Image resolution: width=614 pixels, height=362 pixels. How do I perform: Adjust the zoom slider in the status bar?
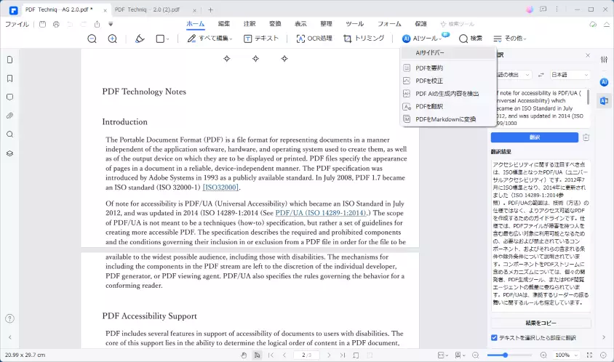click(506, 355)
